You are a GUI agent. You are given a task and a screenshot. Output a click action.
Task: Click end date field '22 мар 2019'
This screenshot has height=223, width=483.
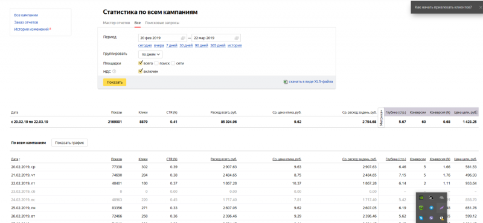pyautogui.click(x=216, y=38)
